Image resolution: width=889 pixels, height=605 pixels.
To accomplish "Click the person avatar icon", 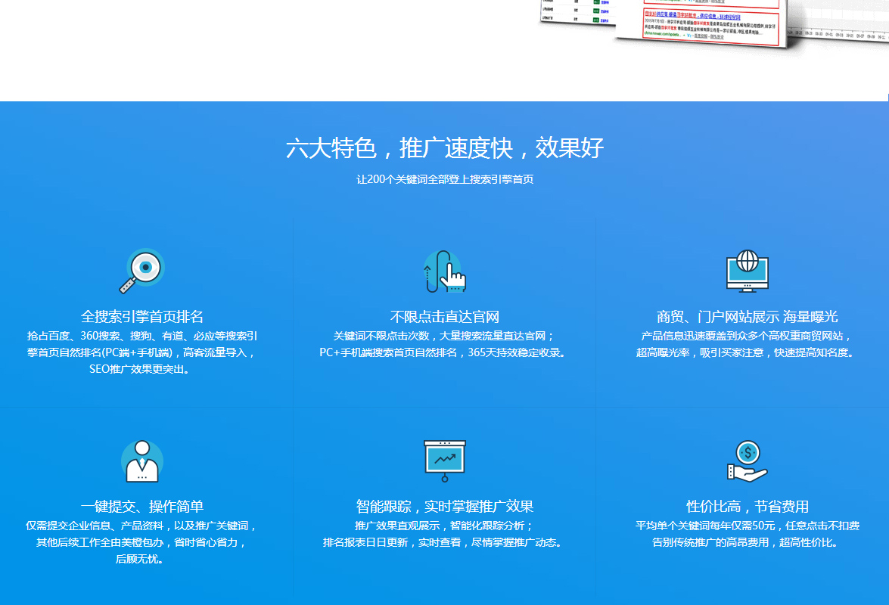I will point(142,461).
